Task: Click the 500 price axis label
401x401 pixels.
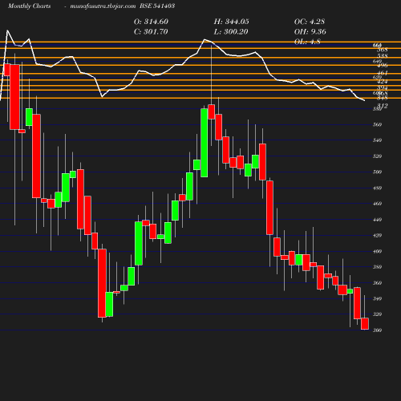Action: pyautogui.click(x=377, y=172)
